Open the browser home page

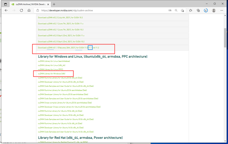29,10
